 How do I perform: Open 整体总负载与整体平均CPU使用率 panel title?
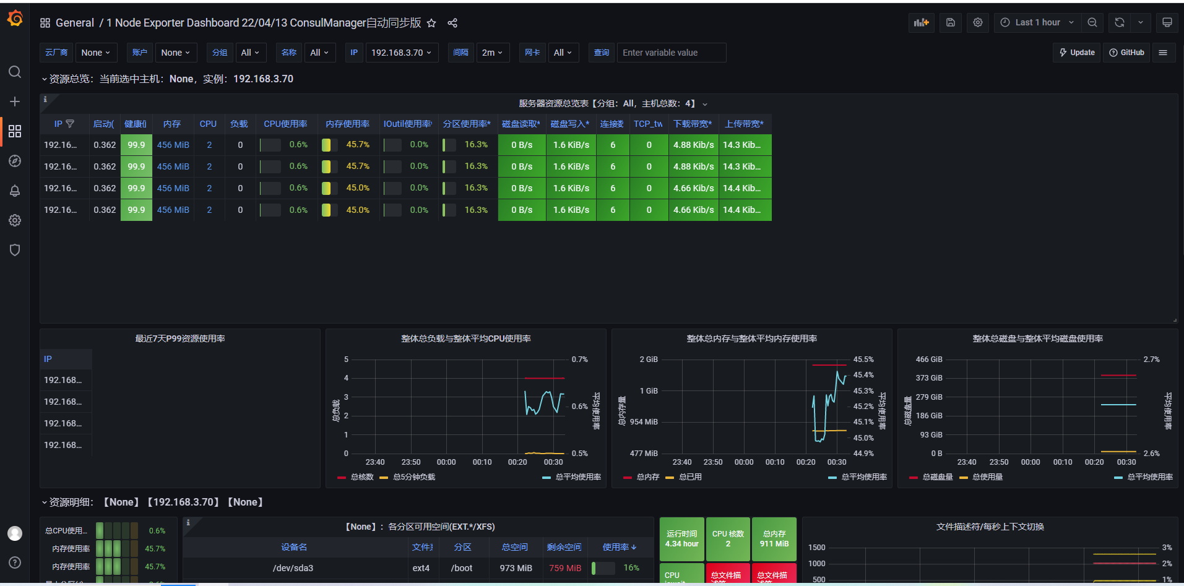[x=466, y=338]
